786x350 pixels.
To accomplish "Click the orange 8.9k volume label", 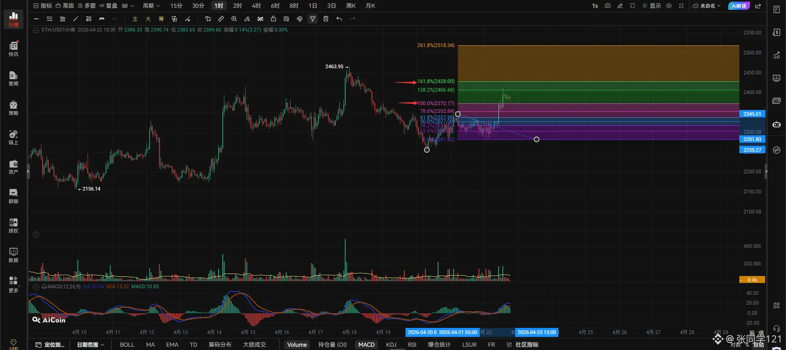I will coord(752,280).
